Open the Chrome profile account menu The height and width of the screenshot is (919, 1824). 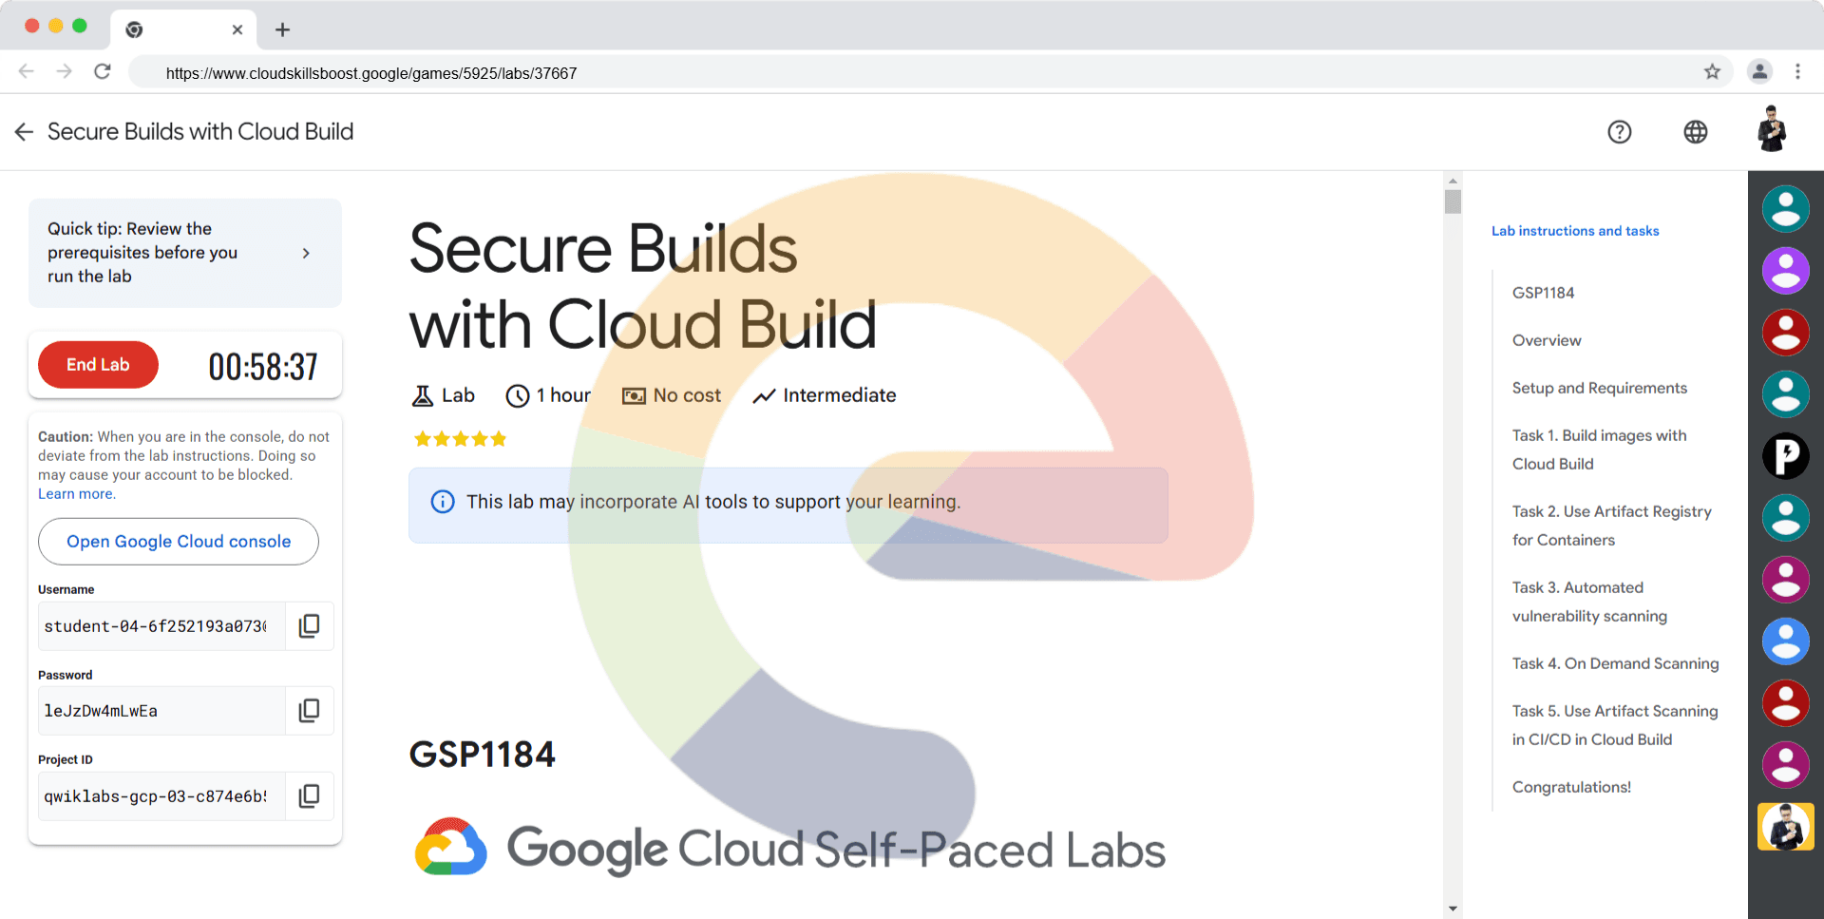point(1759,72)
